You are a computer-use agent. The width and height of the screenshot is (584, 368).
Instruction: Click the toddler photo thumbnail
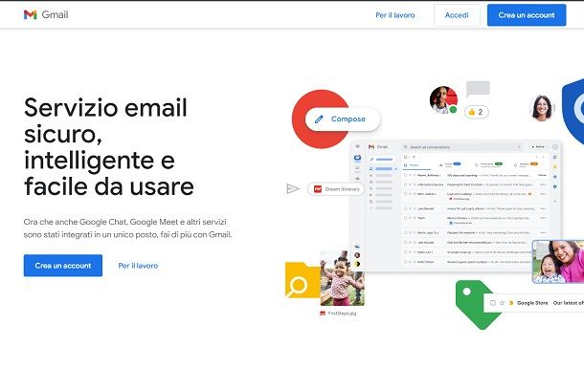point(343,278)
